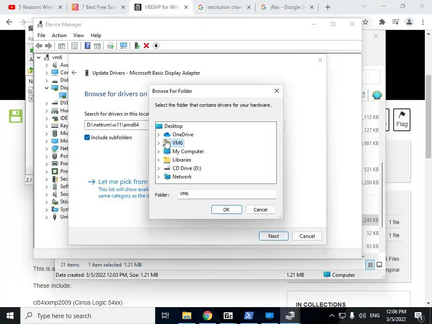The image size is (432, 324).
Task: Click the green floppy save icon on webpage
Action: tap(16, 116)
